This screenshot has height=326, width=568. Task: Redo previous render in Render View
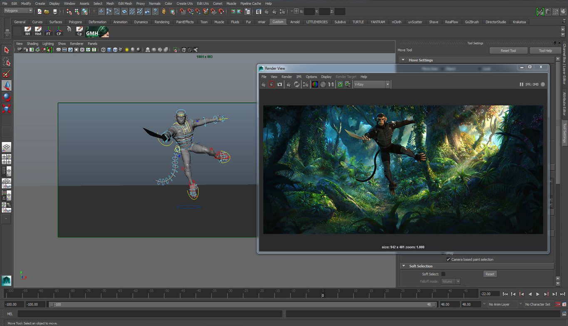264,84
